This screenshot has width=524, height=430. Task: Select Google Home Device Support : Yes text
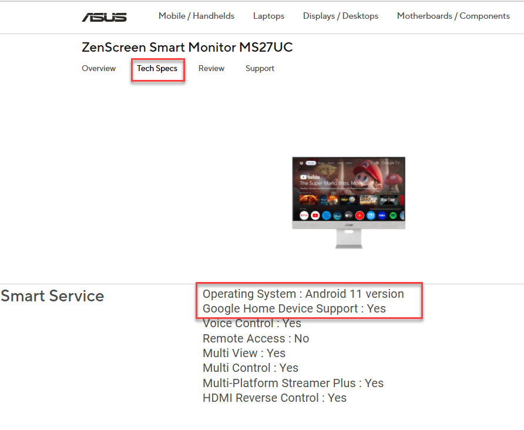click(294, 308)
